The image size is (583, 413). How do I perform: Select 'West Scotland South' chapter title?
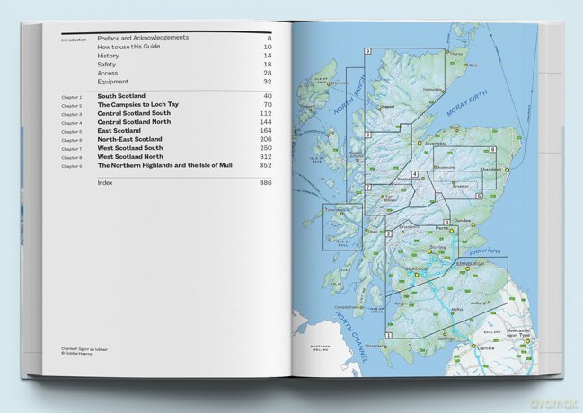(130, 148)
